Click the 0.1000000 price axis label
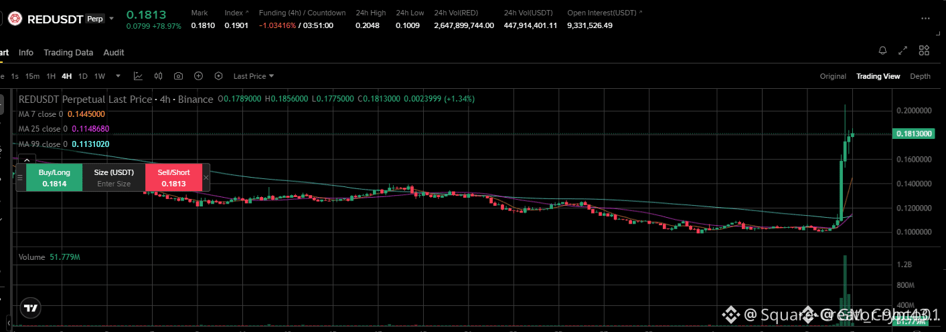The height and width of the screenshot is (332, 946). pos(915,232)
